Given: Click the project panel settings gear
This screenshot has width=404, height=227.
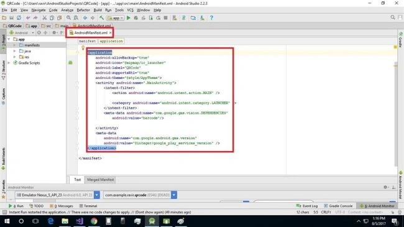Looking at the screenshot, I should click(54, 32).
